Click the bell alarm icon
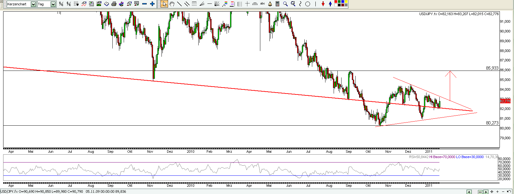The image size is (514, 194). [x=270, y=4]
